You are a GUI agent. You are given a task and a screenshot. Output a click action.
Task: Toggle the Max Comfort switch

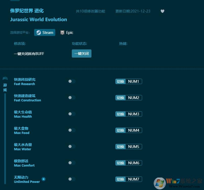(72, 163)
